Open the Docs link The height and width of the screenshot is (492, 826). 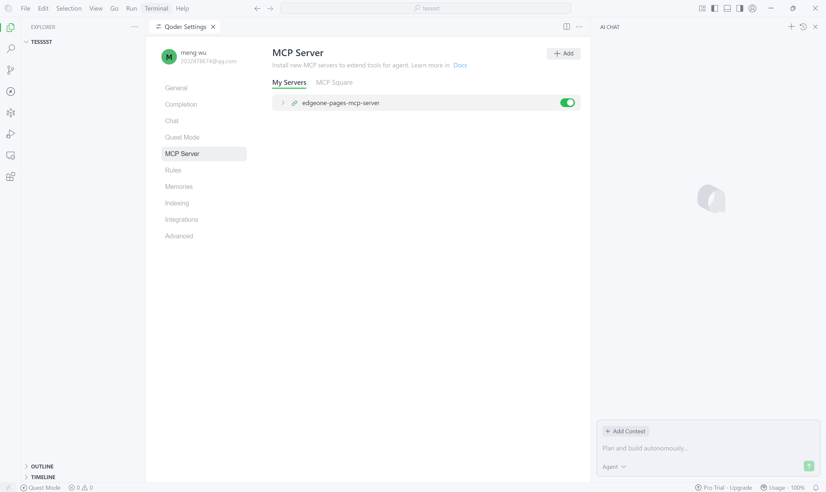click(x=460, y=65)
